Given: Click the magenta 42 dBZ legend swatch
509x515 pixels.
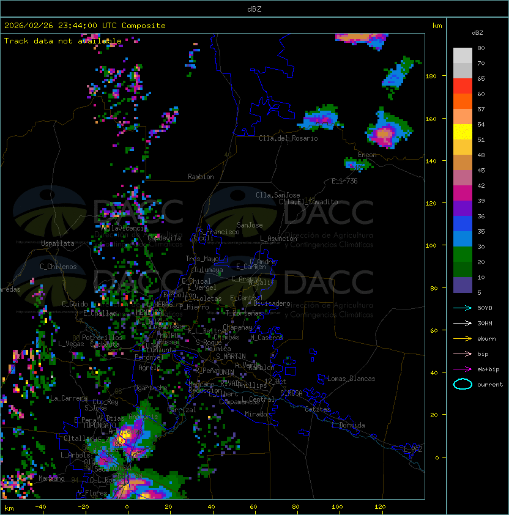Looking at the screenshot, I should click(463, 193).
